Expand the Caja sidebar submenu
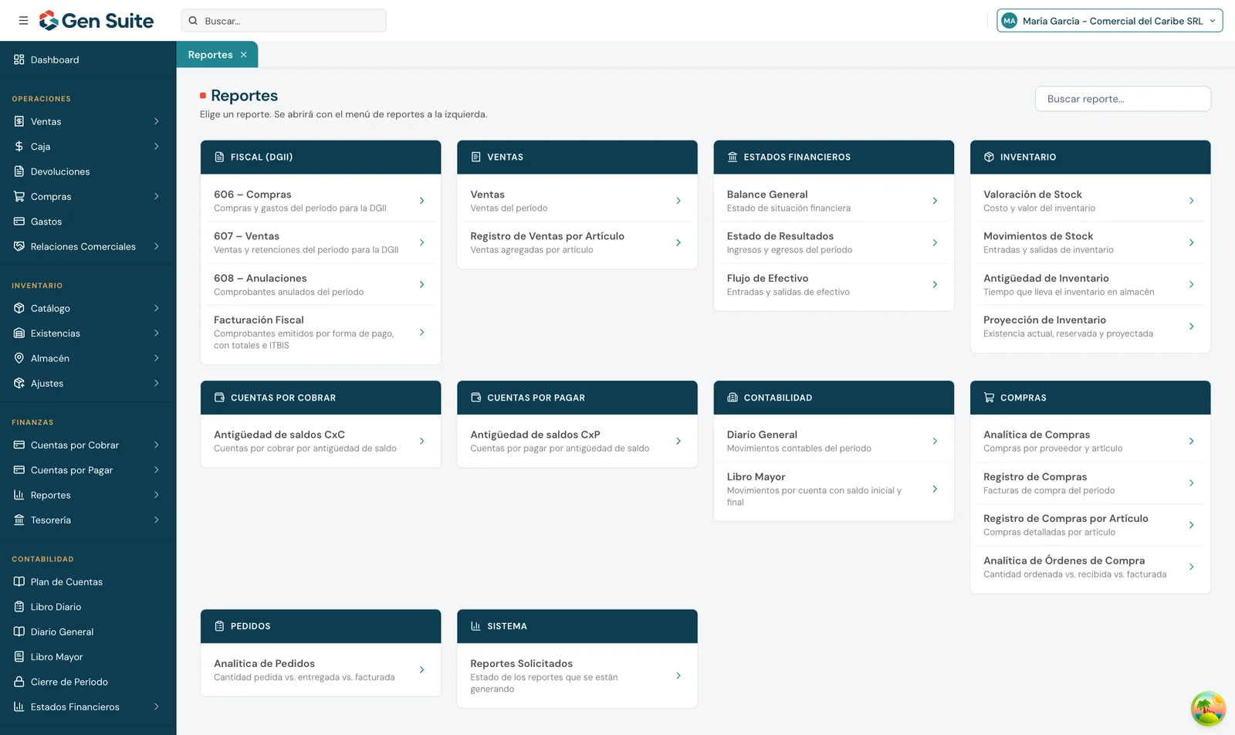Image resolution: width=1235 pixels, height=735 pixels. click(88, 147)
